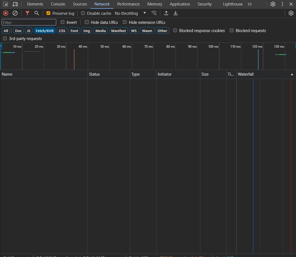Click the 40 ms mark on timeline overview
Viewport: 296px width, 257px height.
83,47
